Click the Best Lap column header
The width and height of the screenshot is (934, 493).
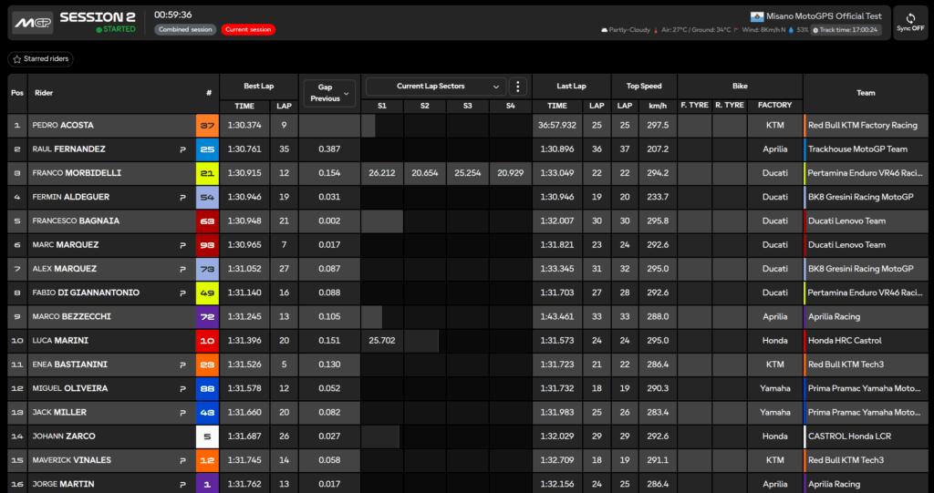pos(258,87)
